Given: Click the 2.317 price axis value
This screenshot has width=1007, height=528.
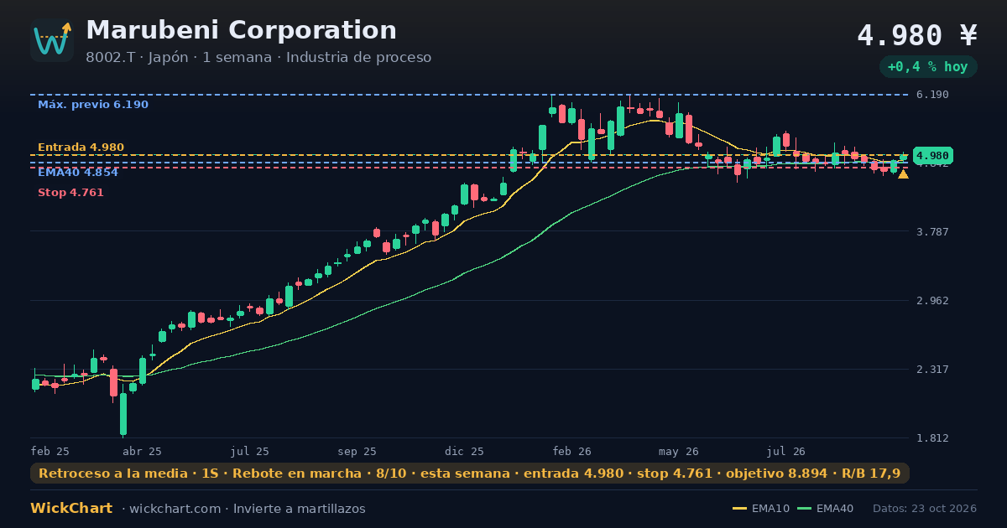Looking at the screenshot, I should pos(932,370).
